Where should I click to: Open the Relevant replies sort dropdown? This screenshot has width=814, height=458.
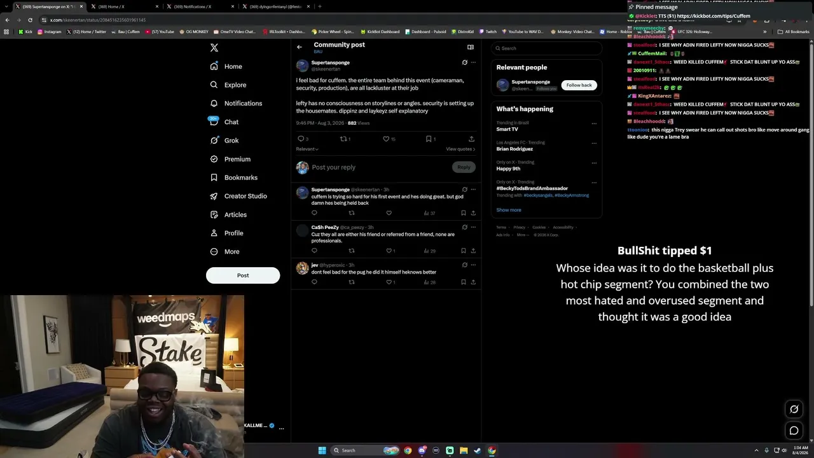pyautogui.click(x=307, y=149)
